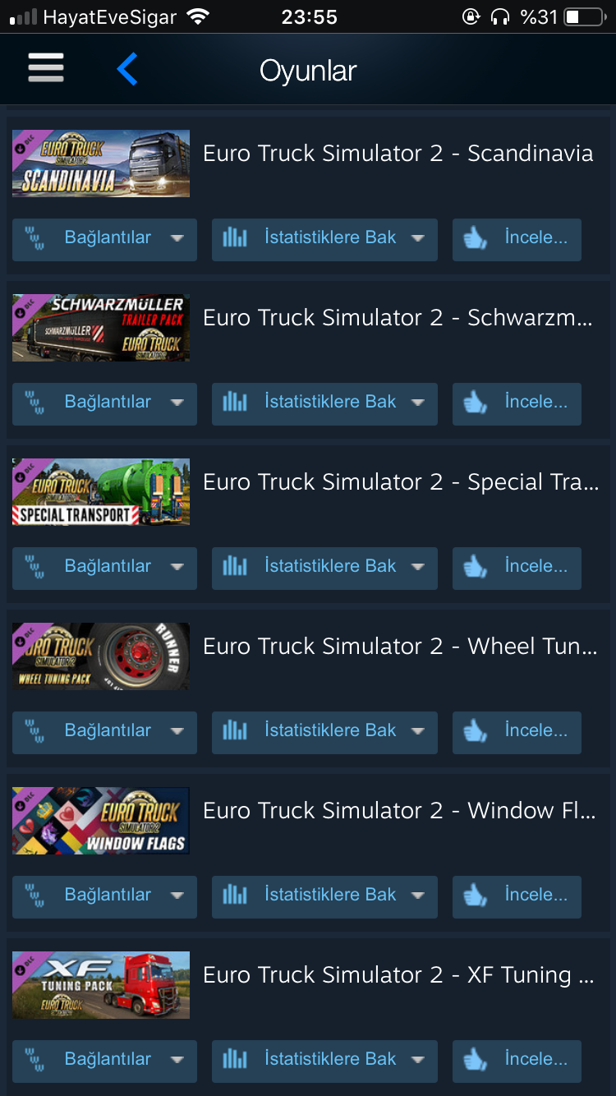The width and height of the screenshot is (616, 1096).
Task: Open Bağlantılar dropdown arrow for Wheel Tuning
Action: tap(177, 731)
